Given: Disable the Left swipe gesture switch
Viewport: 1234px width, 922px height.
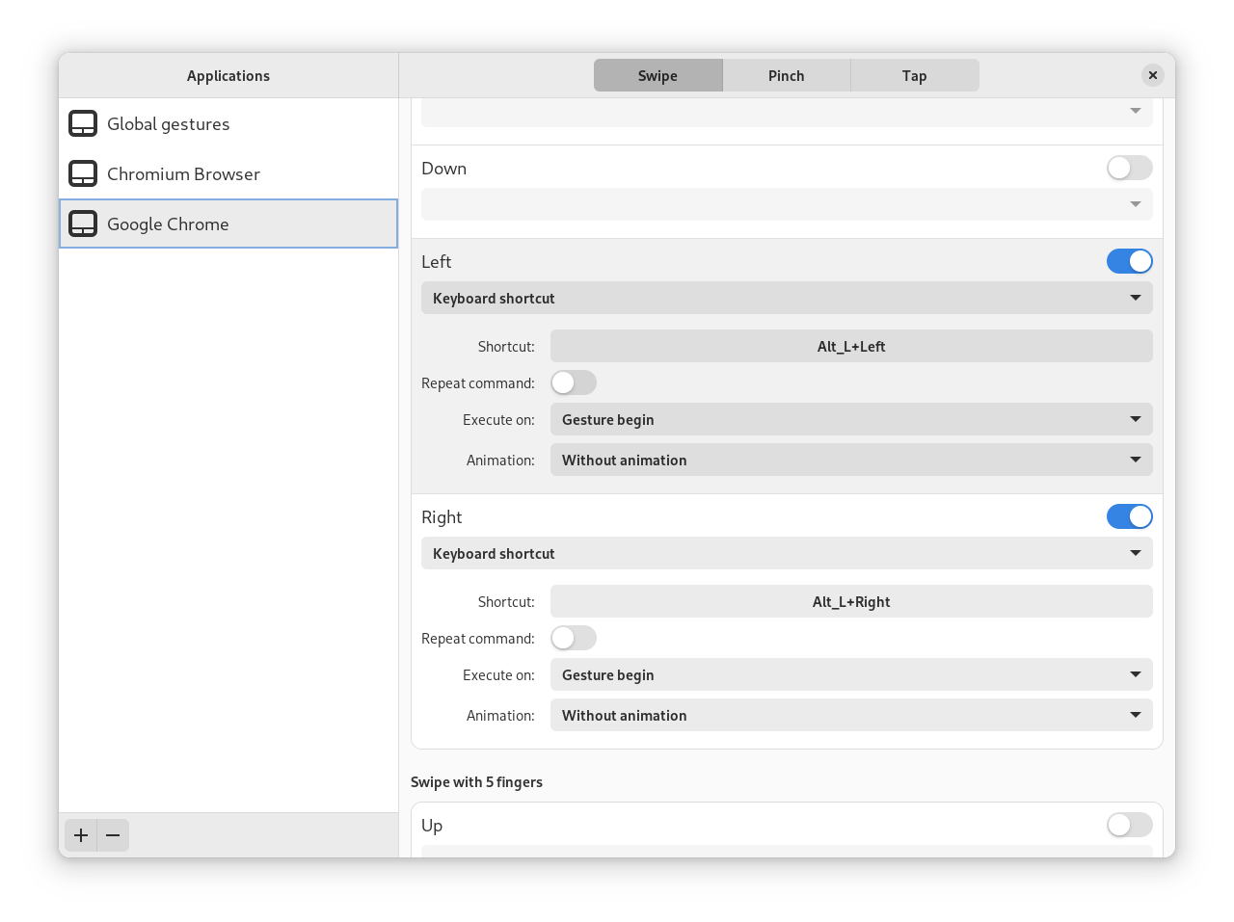Looking at the screenshot, I should (x=1130, y=261).
